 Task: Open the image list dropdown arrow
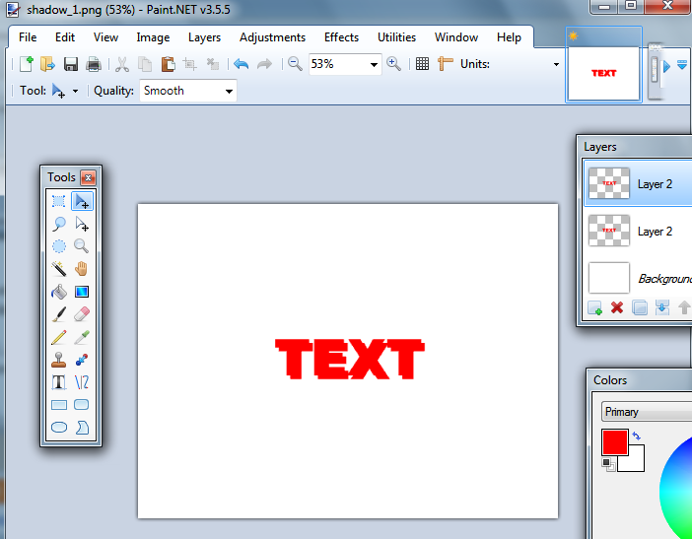click(x=682, y=65)
